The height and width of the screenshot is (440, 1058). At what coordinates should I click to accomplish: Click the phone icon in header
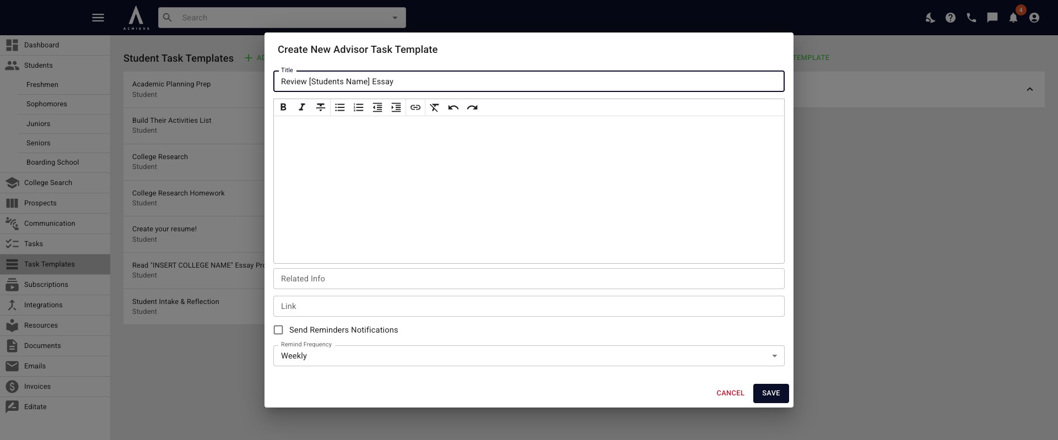coord(971,18)
